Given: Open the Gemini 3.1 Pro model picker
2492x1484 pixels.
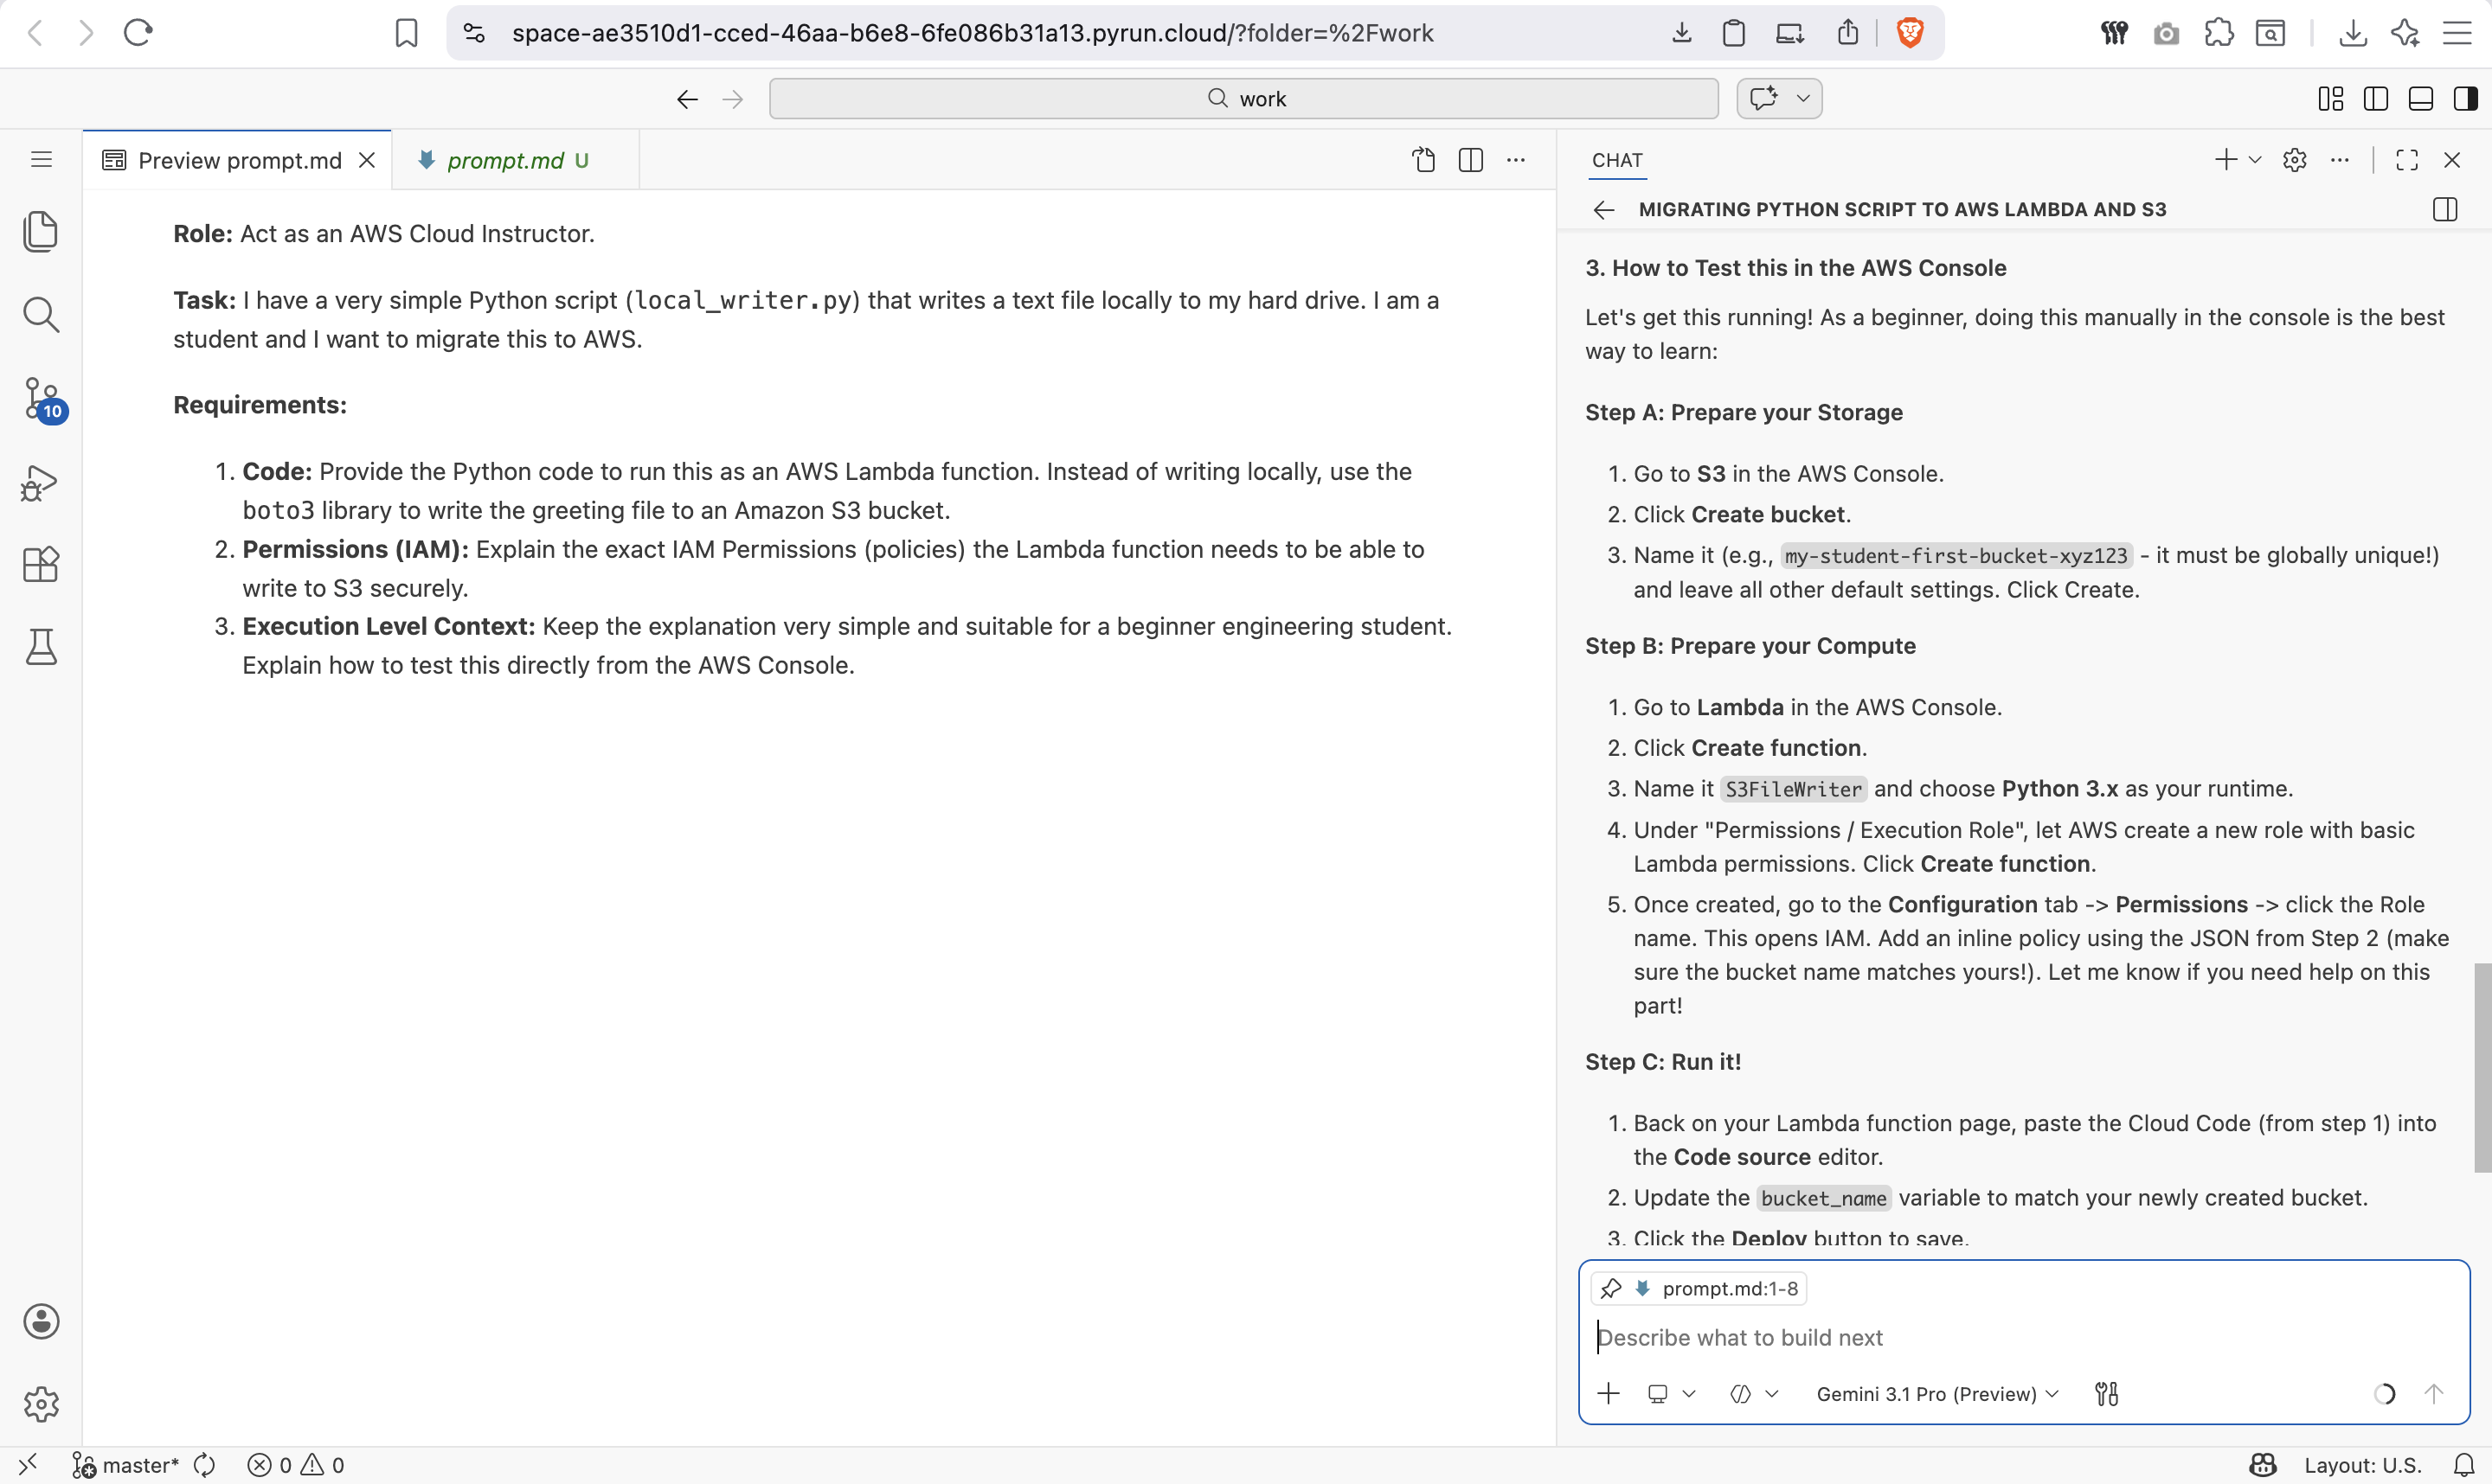Looking at the screenshot, I should coord(1936,1394).
